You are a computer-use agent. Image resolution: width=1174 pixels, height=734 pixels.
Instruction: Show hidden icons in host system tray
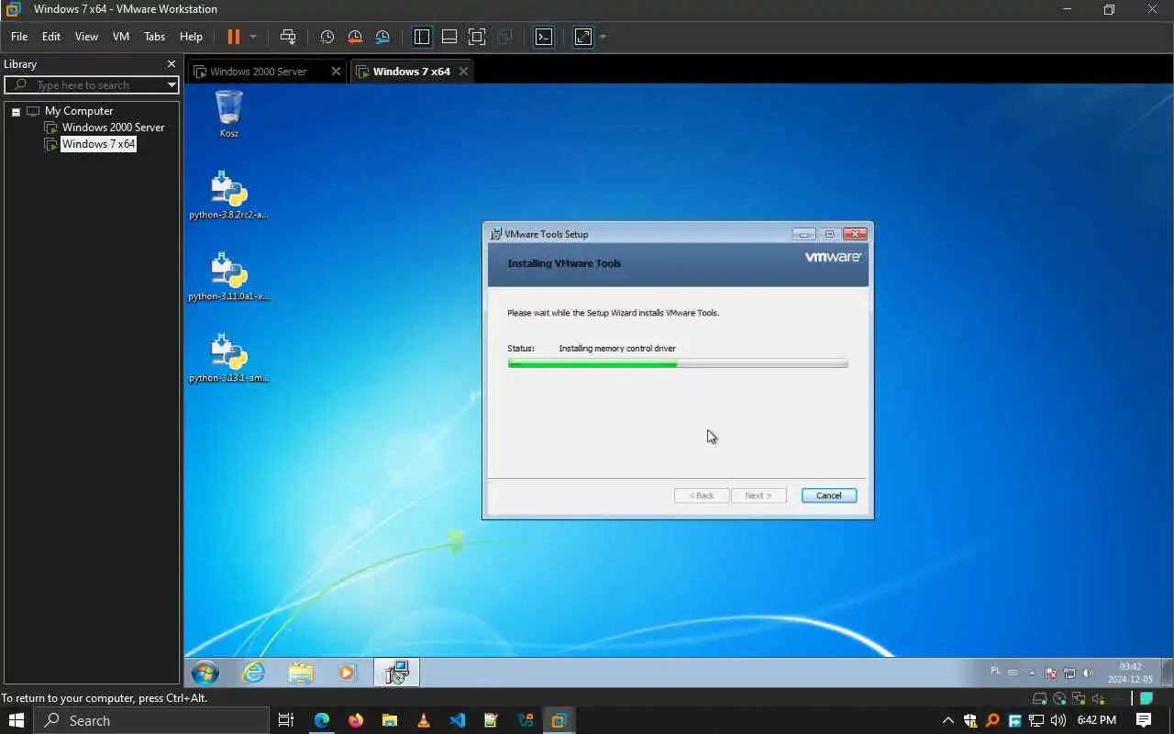pyautogui.click(x=948, y=720)
